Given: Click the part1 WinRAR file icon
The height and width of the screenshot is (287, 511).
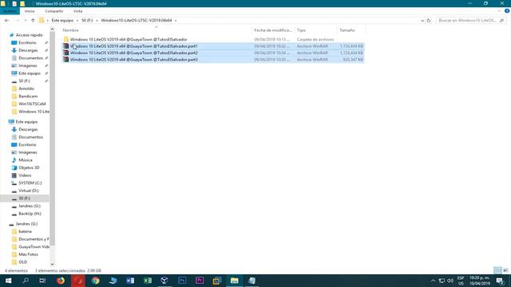Looking at the screenshot, I should [x=65, y=46].
